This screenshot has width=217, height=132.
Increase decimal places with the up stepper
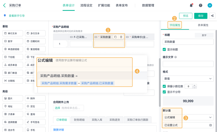(x=195, y=85)
